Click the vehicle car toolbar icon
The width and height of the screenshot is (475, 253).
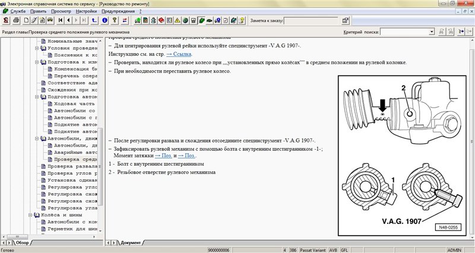[50, 20]
